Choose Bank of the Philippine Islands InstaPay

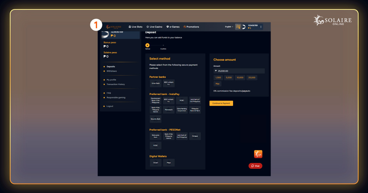[x=156, y=110]
